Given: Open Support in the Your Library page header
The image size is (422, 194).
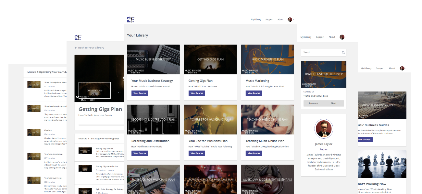Looking at the screenshot, I should [x=269, y=19].
